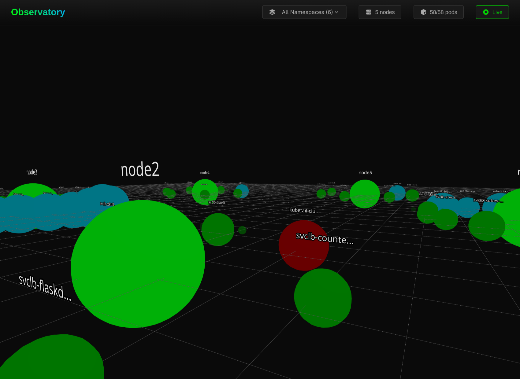Click the svclb-traefi... label near node4
Viewport: 520px width, 379px height.
[x=217, y=202]
